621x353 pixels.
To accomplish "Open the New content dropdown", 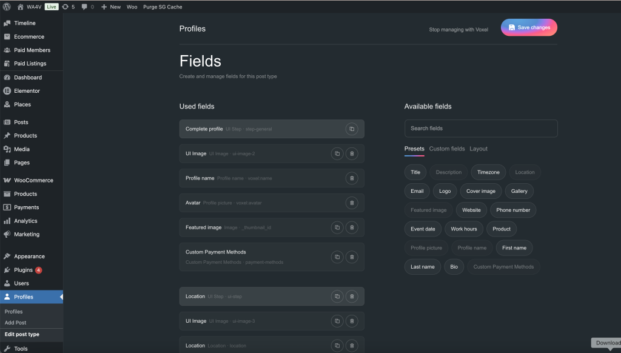I will click(x=111, y=7).
